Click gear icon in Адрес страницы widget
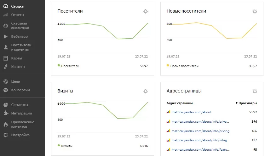This screenshot has height=156, width=265. coord(255,91)
